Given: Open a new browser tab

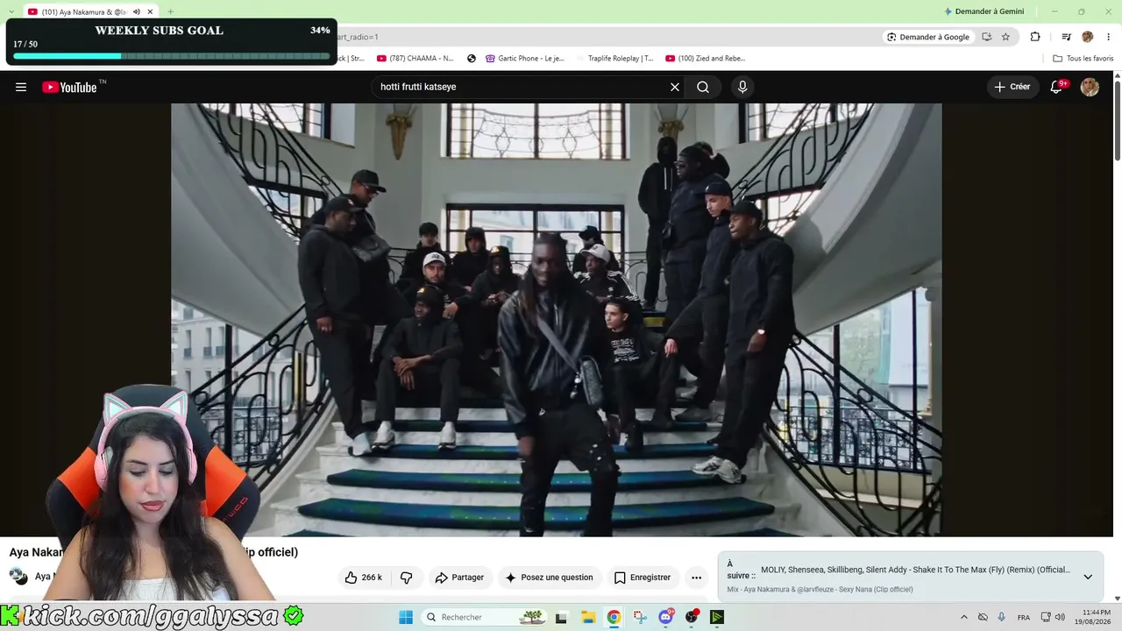Looking at the screenshot, I should pyautogui.click(x=170, y=12).
